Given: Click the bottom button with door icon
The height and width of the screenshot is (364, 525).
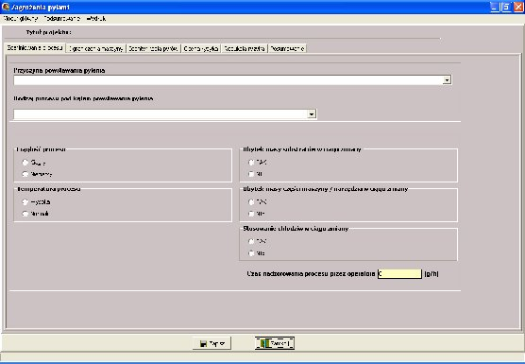Looking at the screenshot, I should click(275, 343).
